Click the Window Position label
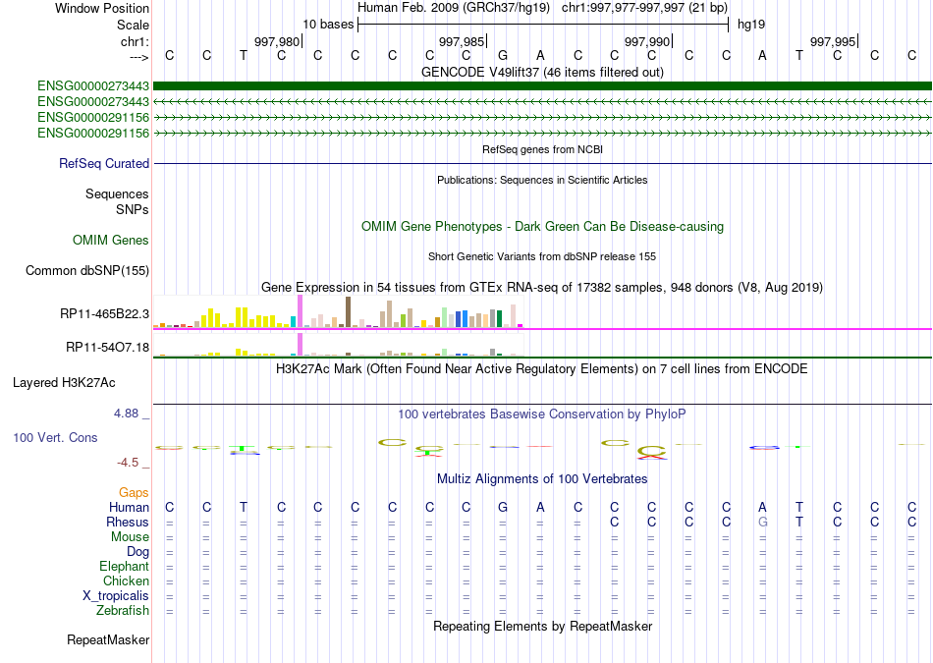 click(102, 8)
